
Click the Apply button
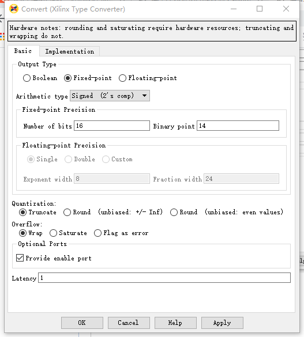coord(222,323)
